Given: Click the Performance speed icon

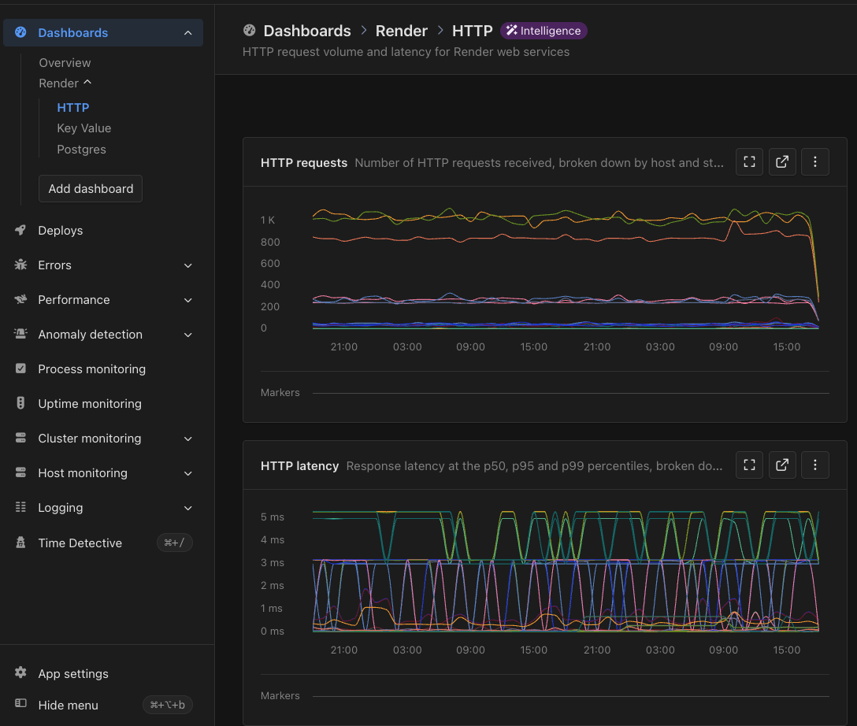Looking at the screenshot, I should 20,299.
